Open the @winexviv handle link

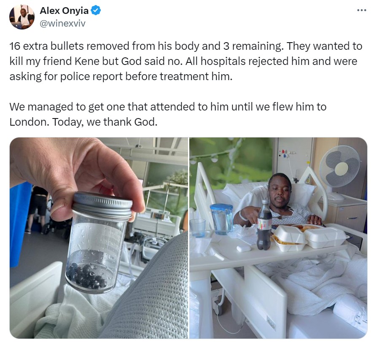(62, 24)
